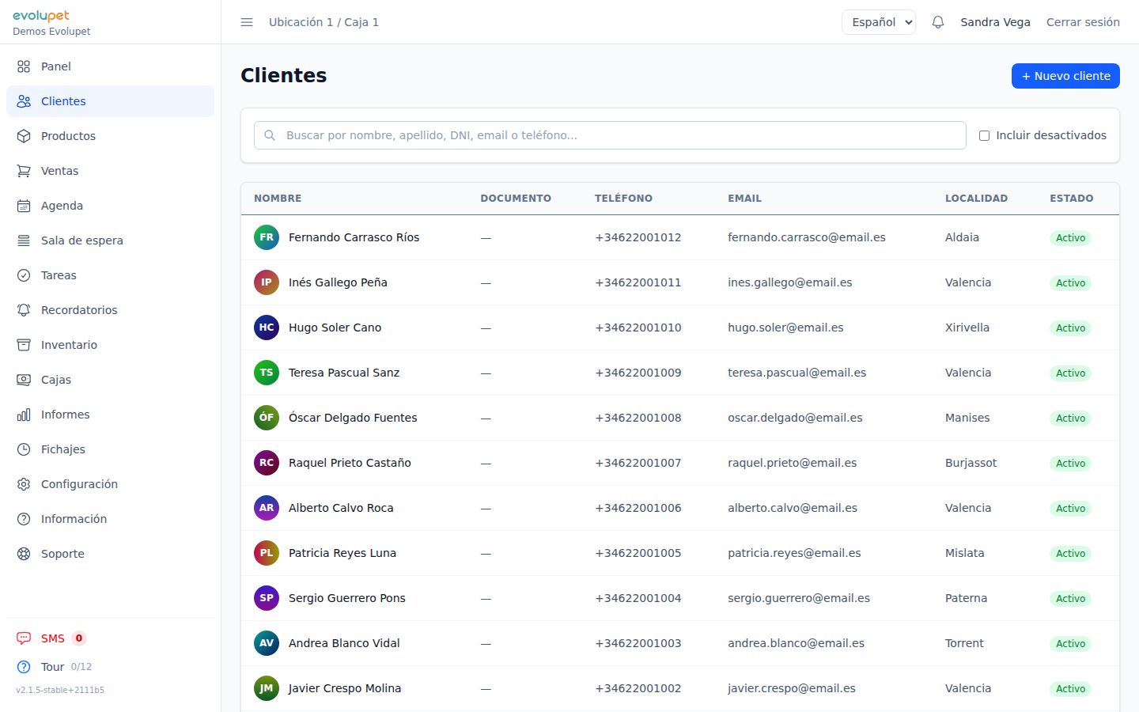Viewport: 1139px width, 712px height.
Task: Go to Sala de espera menu item
Action: [x=81, y=240]
